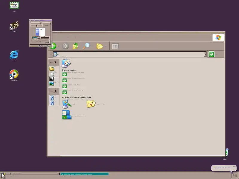Click arrow for Change the screen resolution
239x179 pixels.
tap(65, 92)
